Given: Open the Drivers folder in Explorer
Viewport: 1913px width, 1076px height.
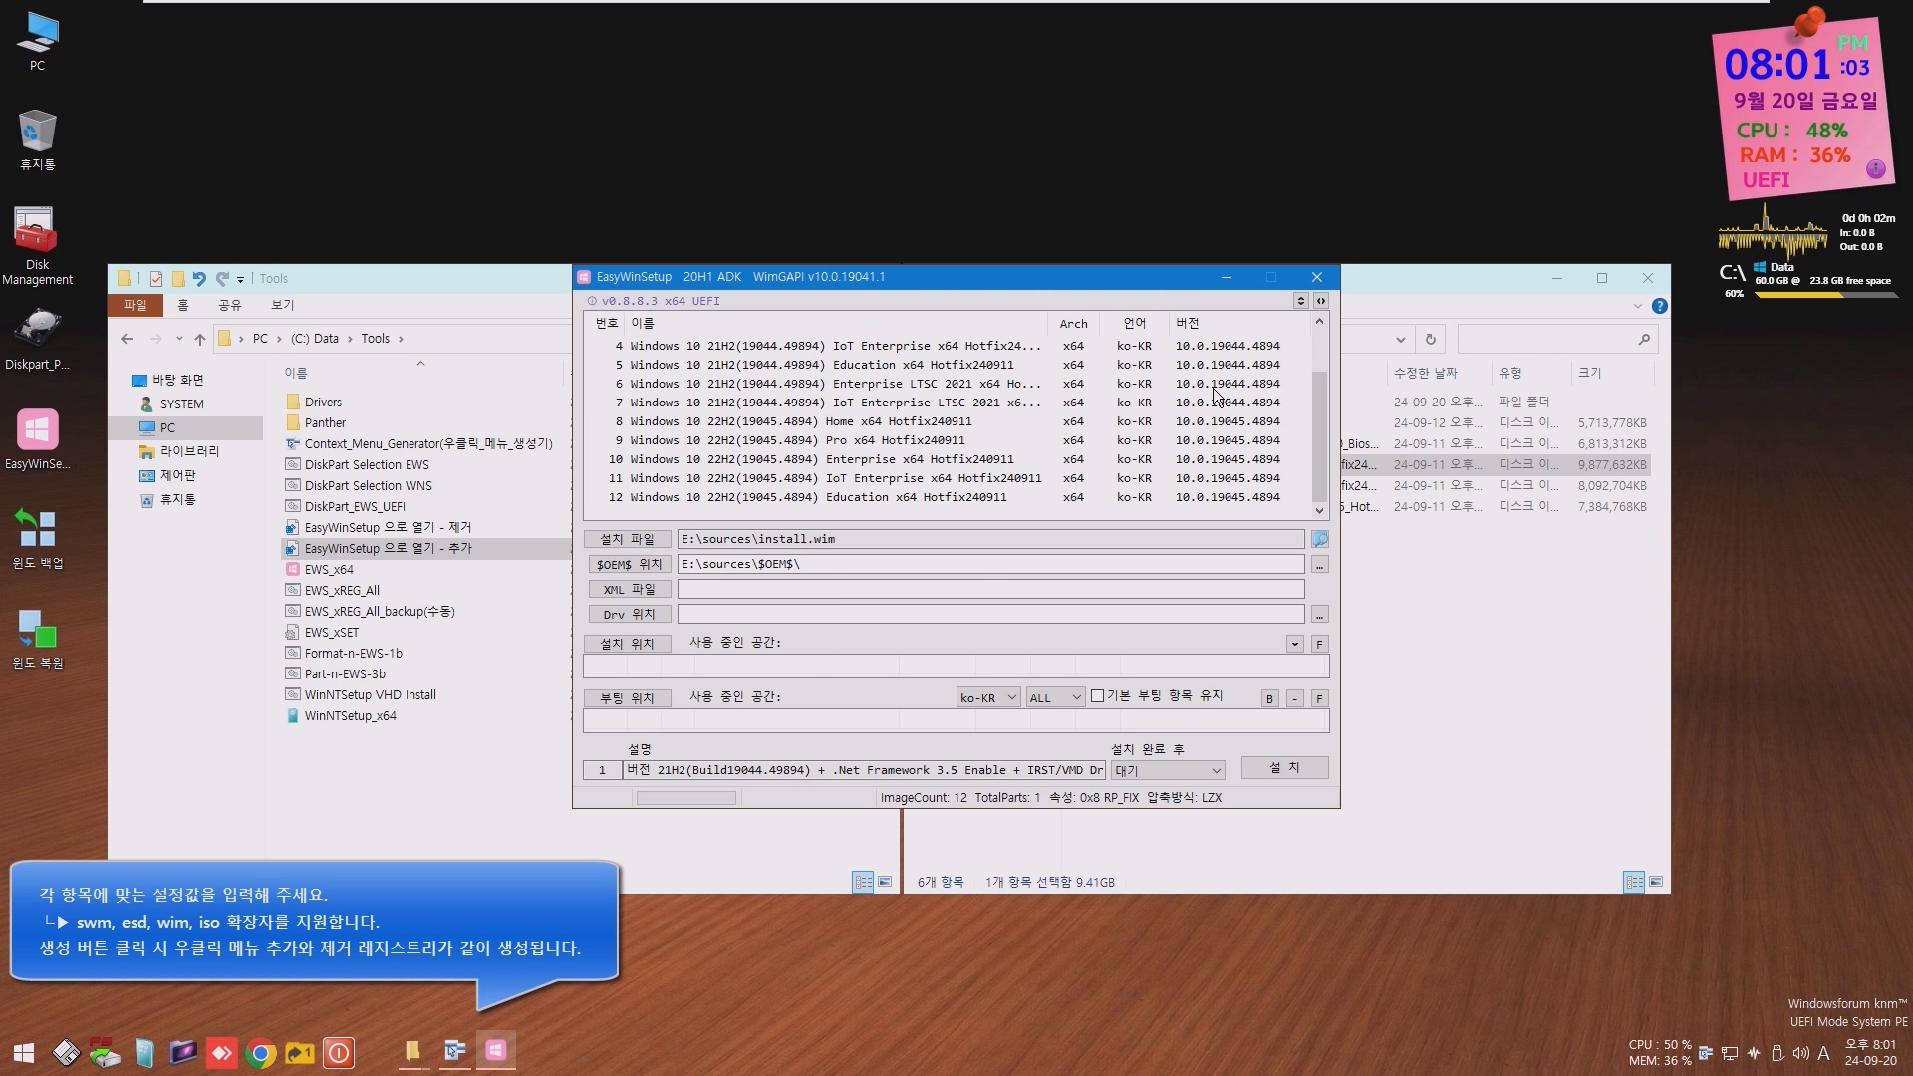Looking at the screenshot, I should pos(323,403).
